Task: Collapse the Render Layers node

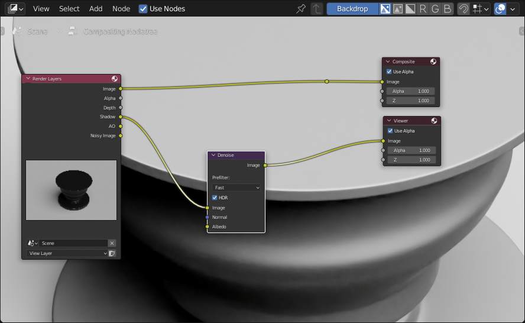Action: 28,79
